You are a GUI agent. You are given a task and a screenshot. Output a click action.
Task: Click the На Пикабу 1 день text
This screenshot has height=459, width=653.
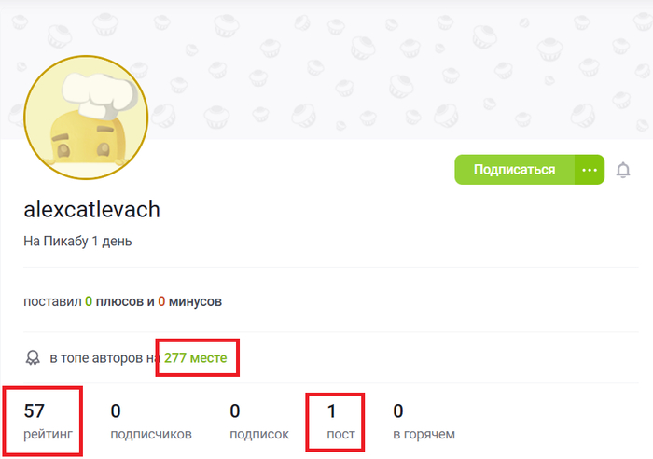77,242
